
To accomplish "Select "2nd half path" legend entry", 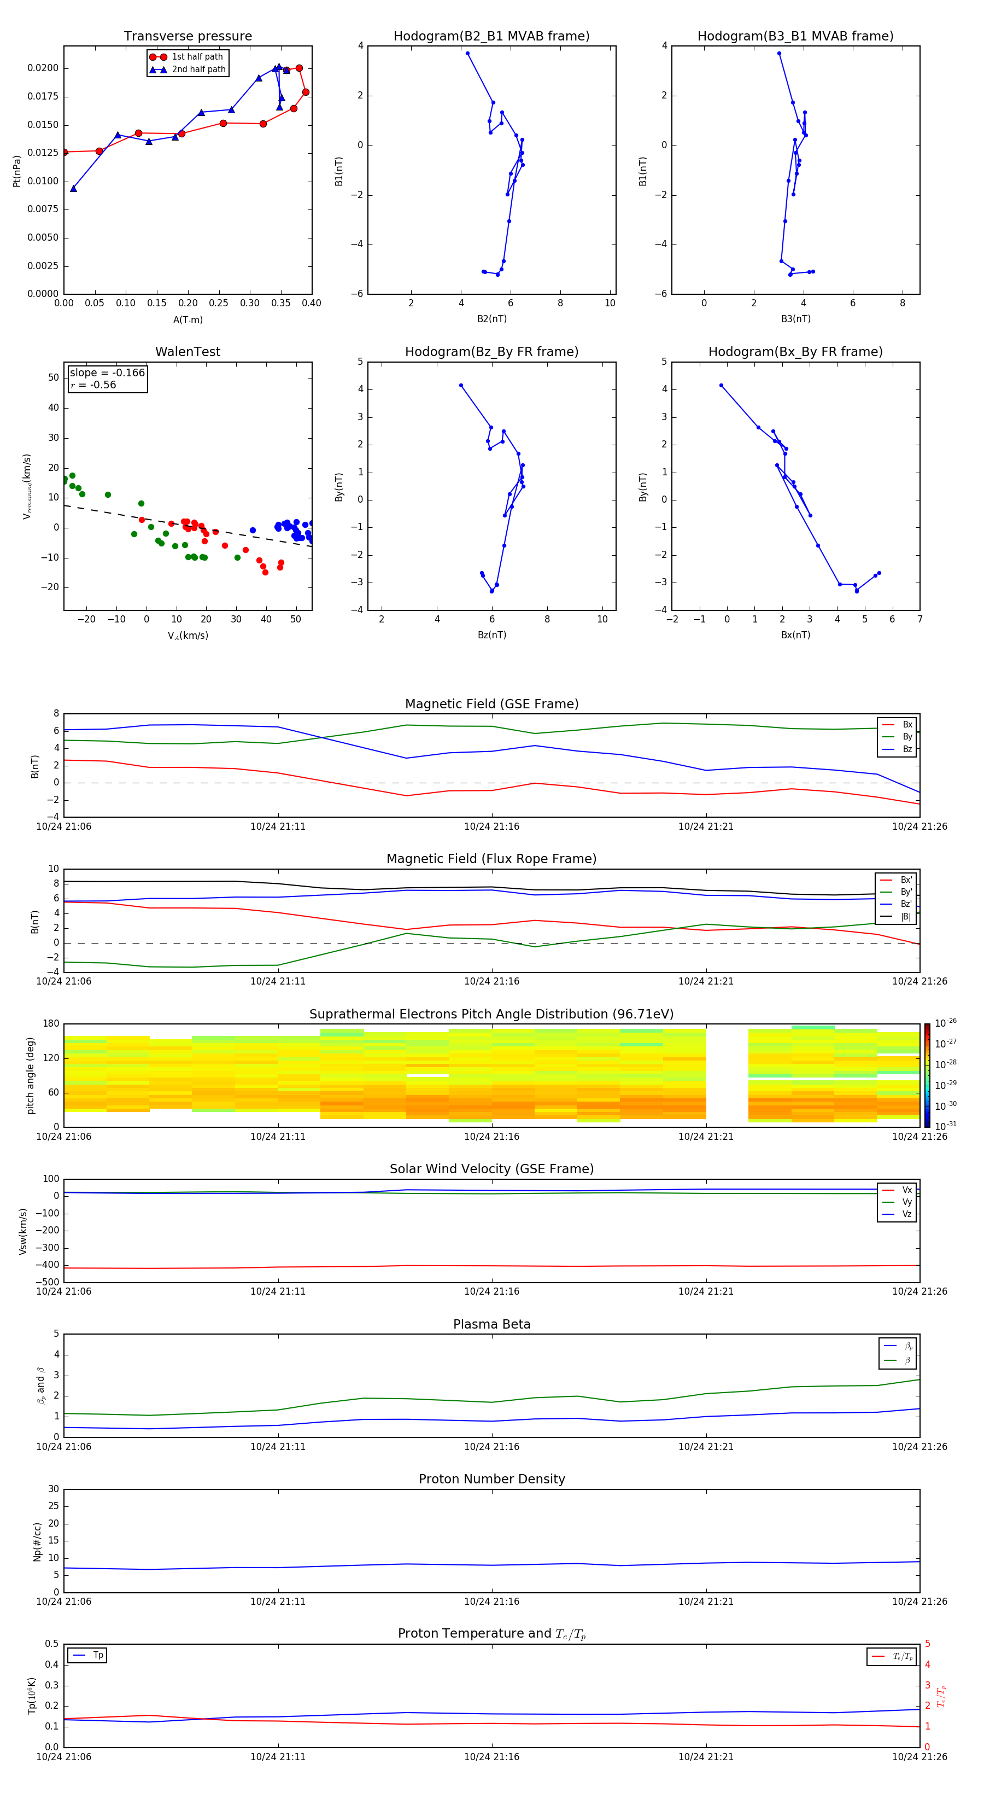I will [187, 69].
